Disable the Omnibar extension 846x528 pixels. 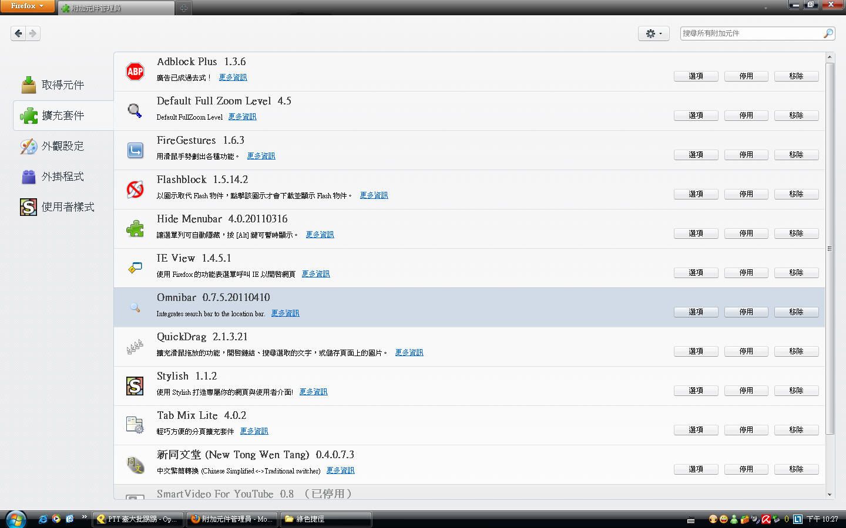pyautogui.click(x=746, y=312)
